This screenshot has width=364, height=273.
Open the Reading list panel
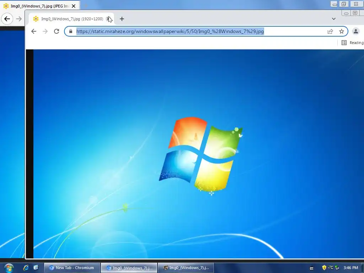(x=352, y=43)
